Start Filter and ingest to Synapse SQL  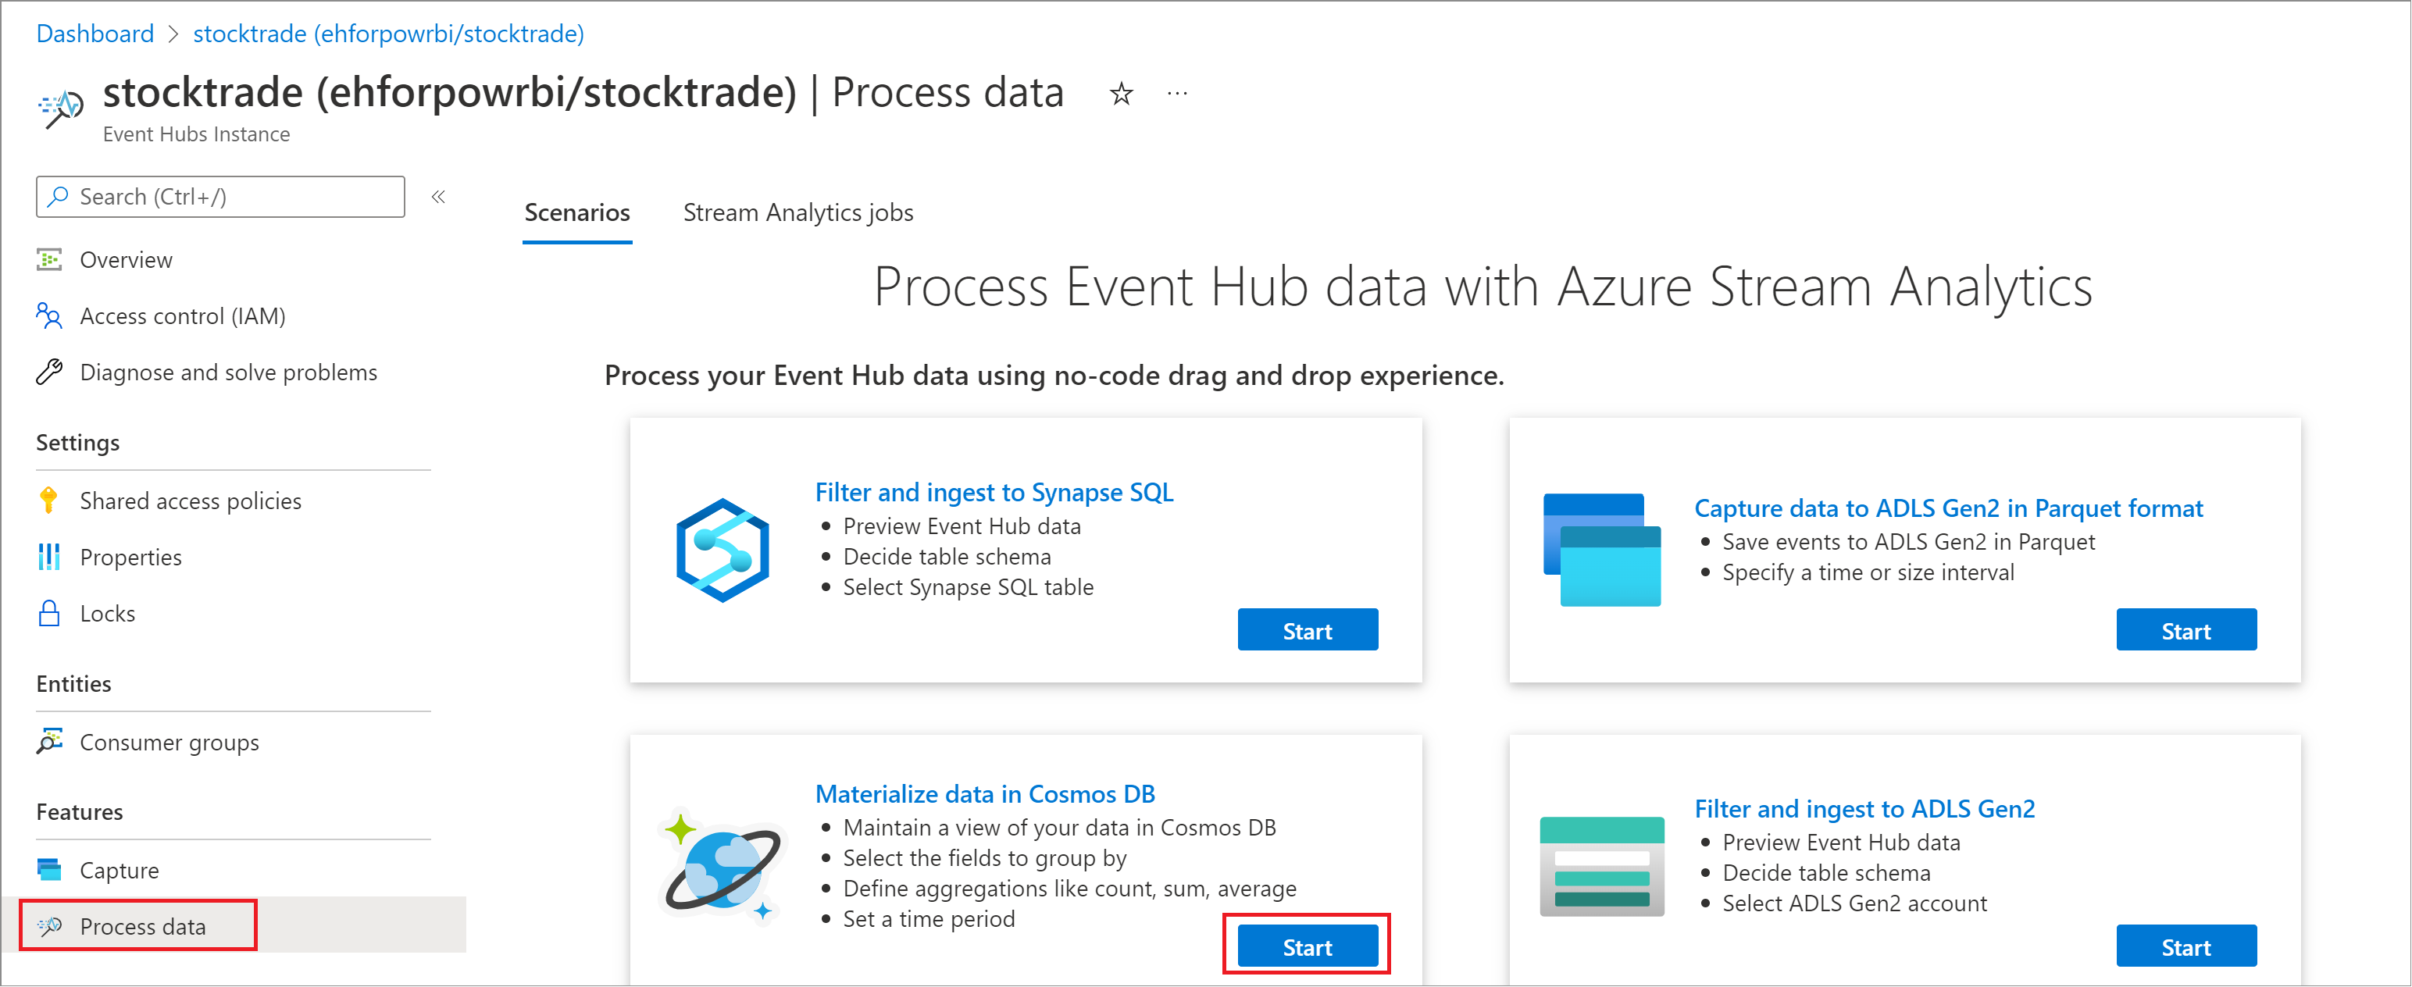point(1307,630)
